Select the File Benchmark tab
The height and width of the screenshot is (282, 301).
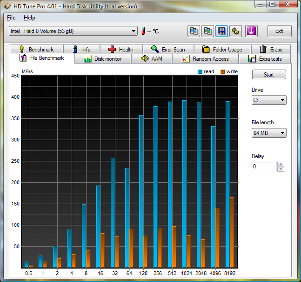click(x=42, y=58)
